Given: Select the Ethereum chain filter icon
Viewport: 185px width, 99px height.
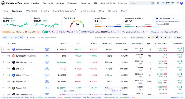Looking at the screenshot, I should [165, 37].
